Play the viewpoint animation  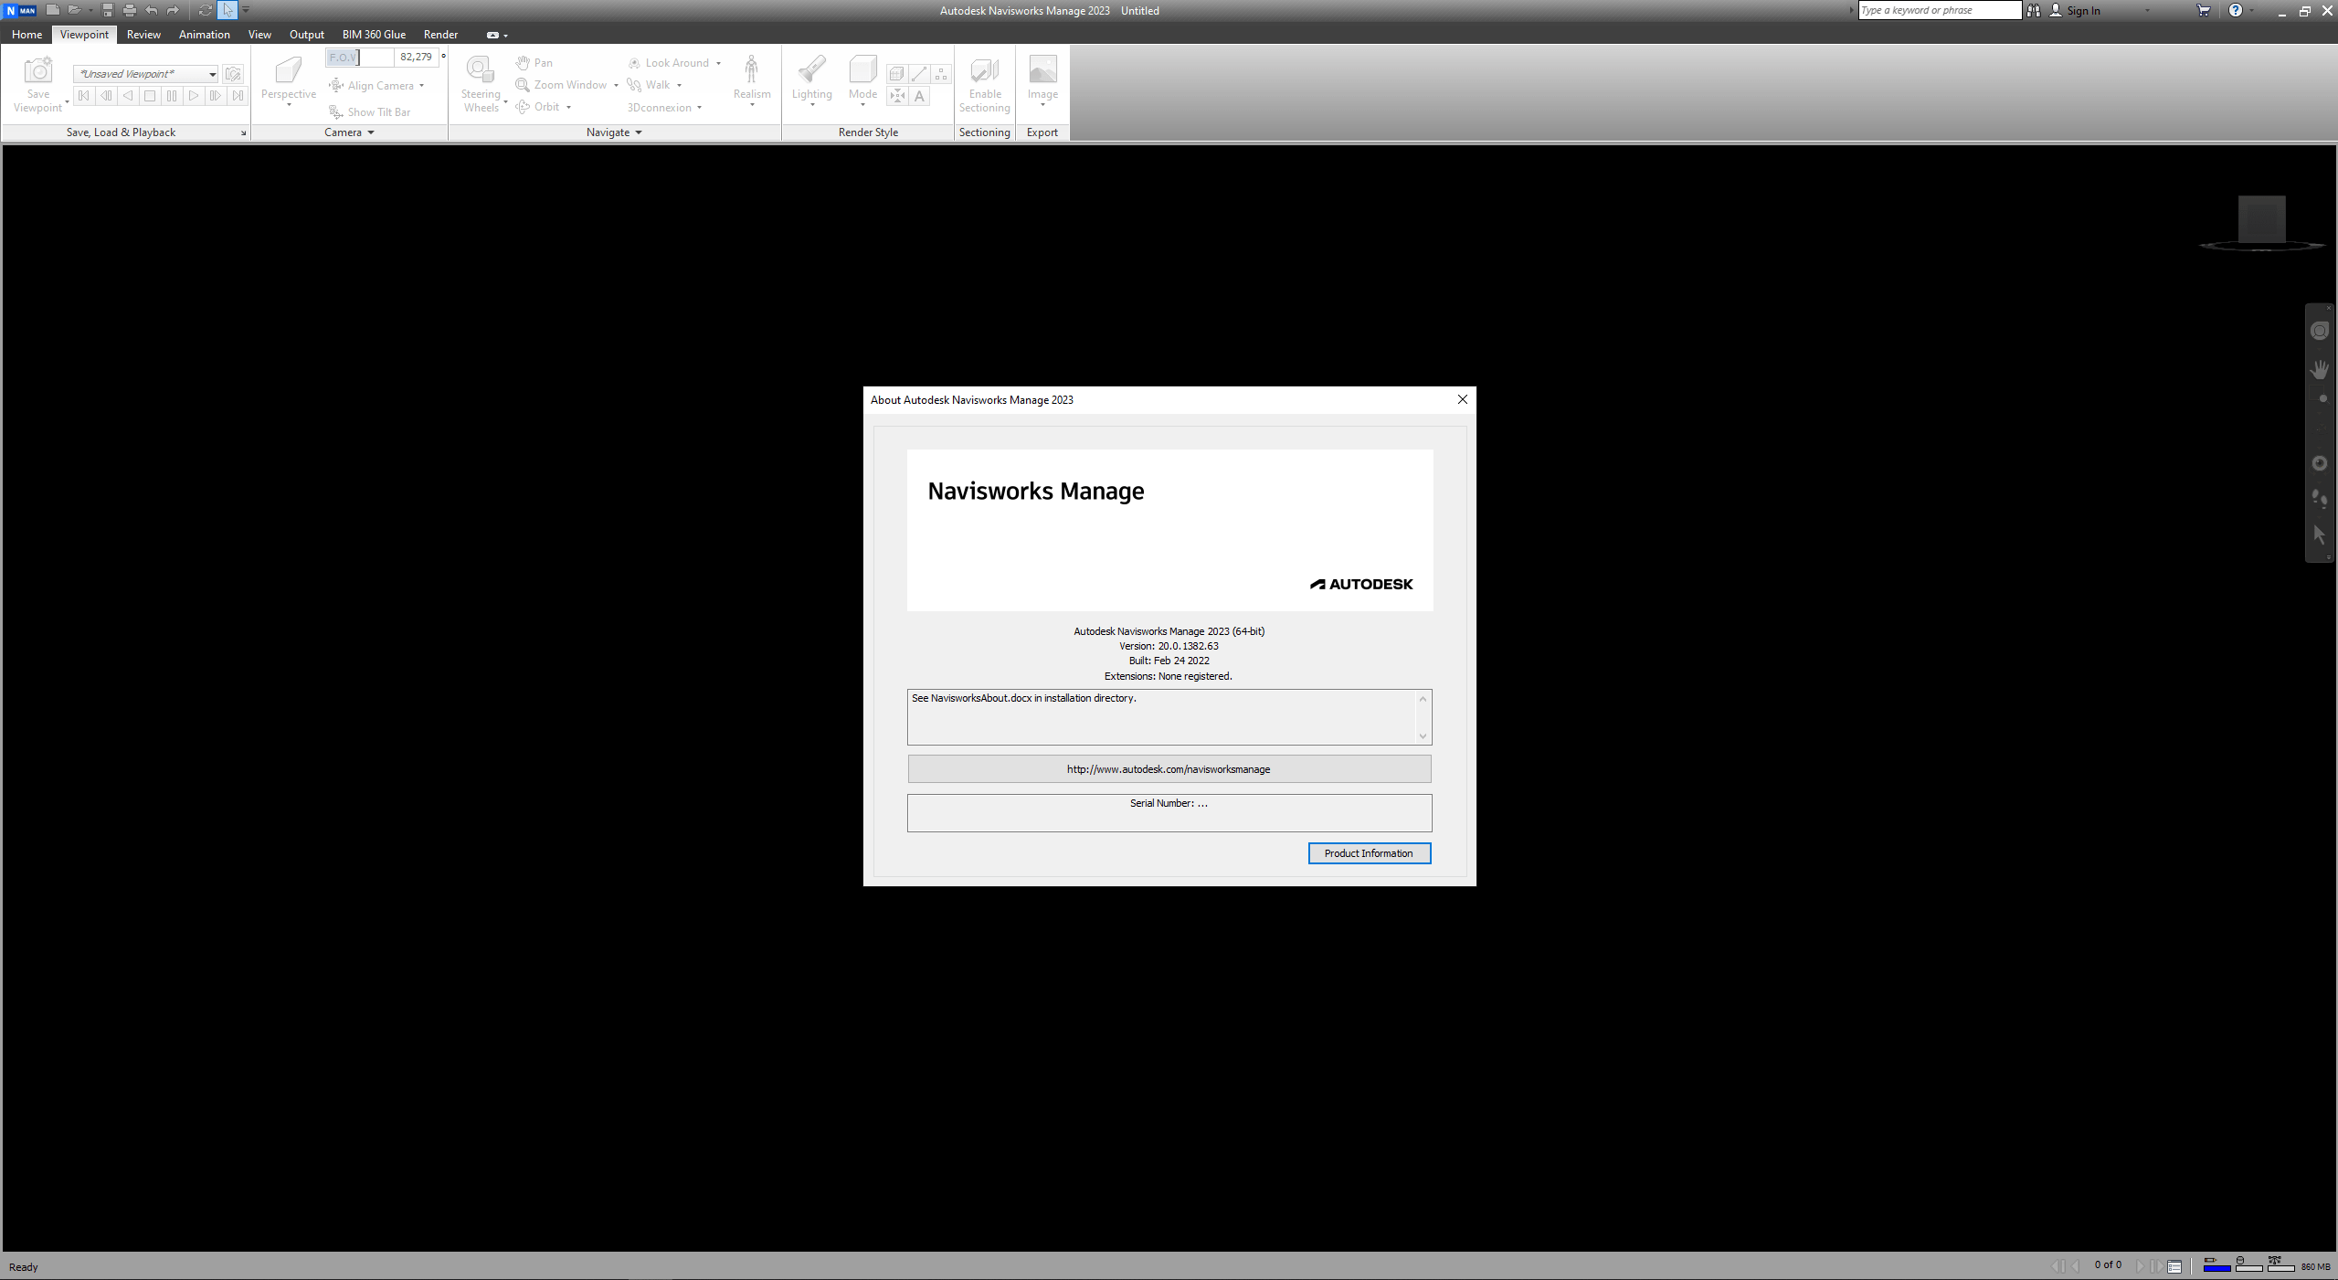click(194, 95)
